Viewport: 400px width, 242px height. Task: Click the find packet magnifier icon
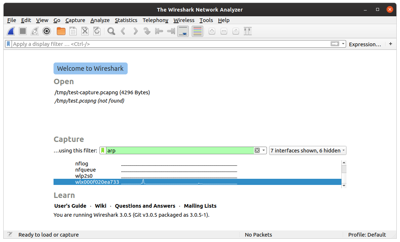[111, 31]
